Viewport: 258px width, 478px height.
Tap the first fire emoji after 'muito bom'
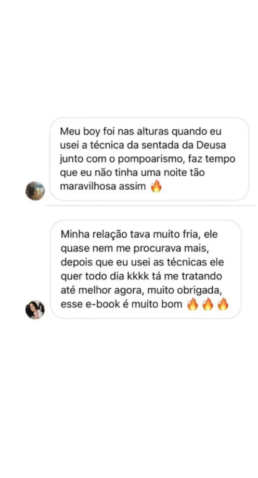pos(192,304)
